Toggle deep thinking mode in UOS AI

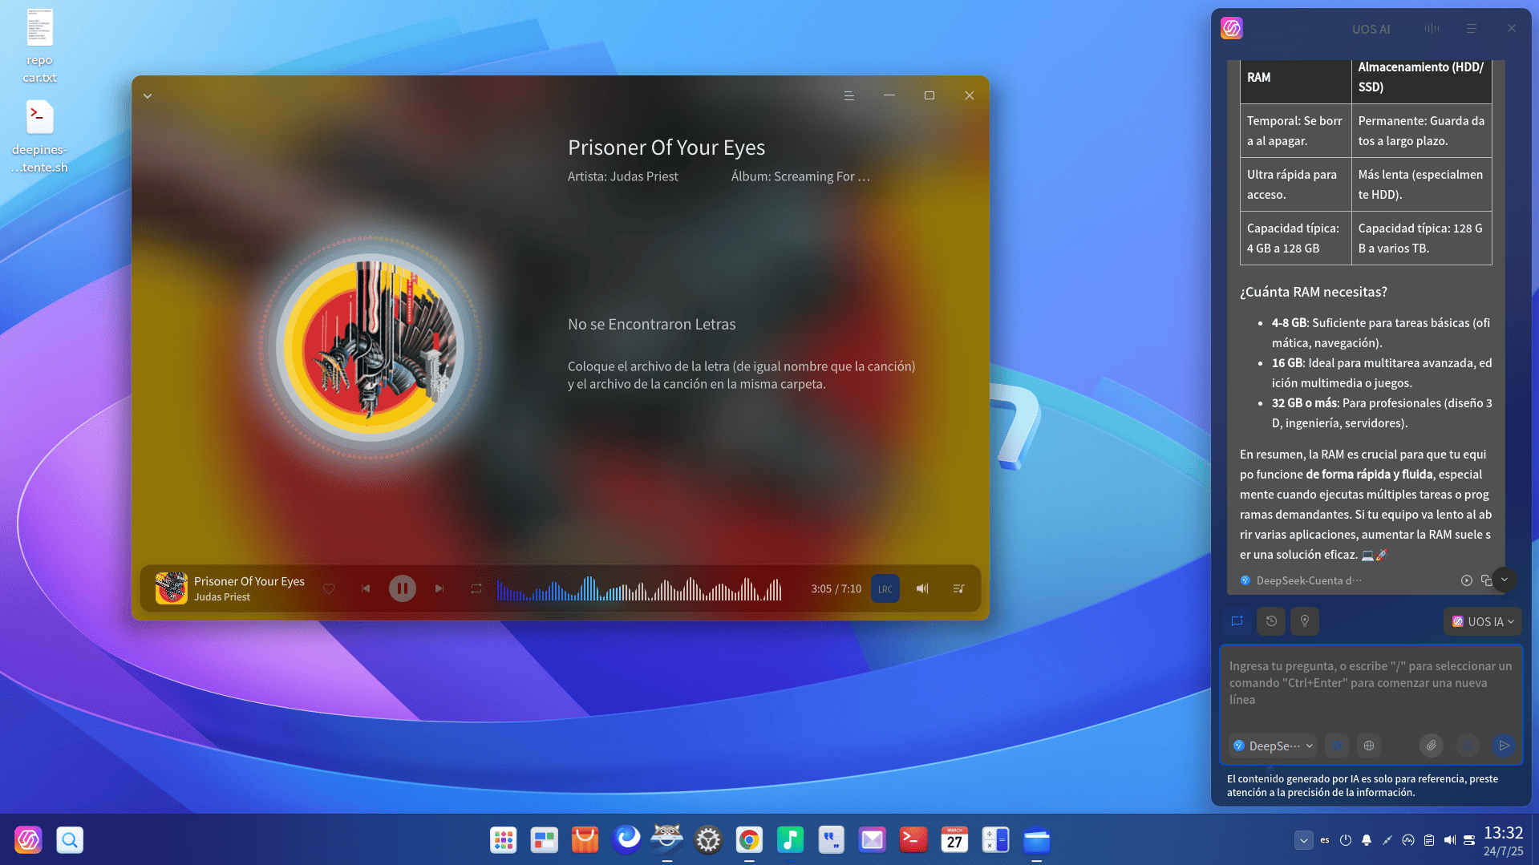point(1337,746)
